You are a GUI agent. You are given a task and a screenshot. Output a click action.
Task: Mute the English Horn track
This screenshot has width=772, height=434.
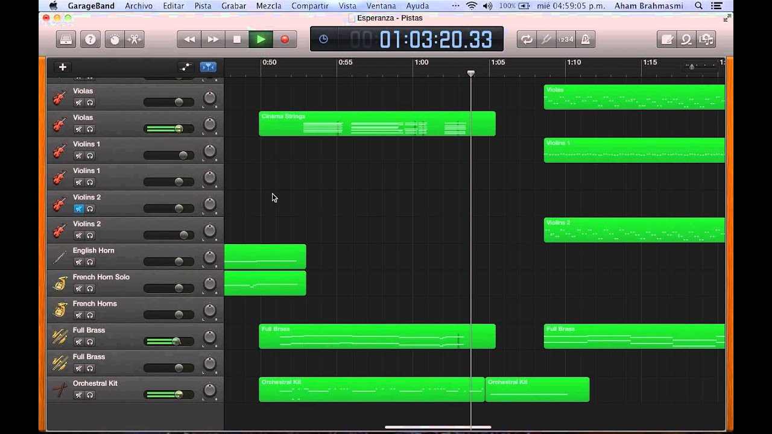78,262
